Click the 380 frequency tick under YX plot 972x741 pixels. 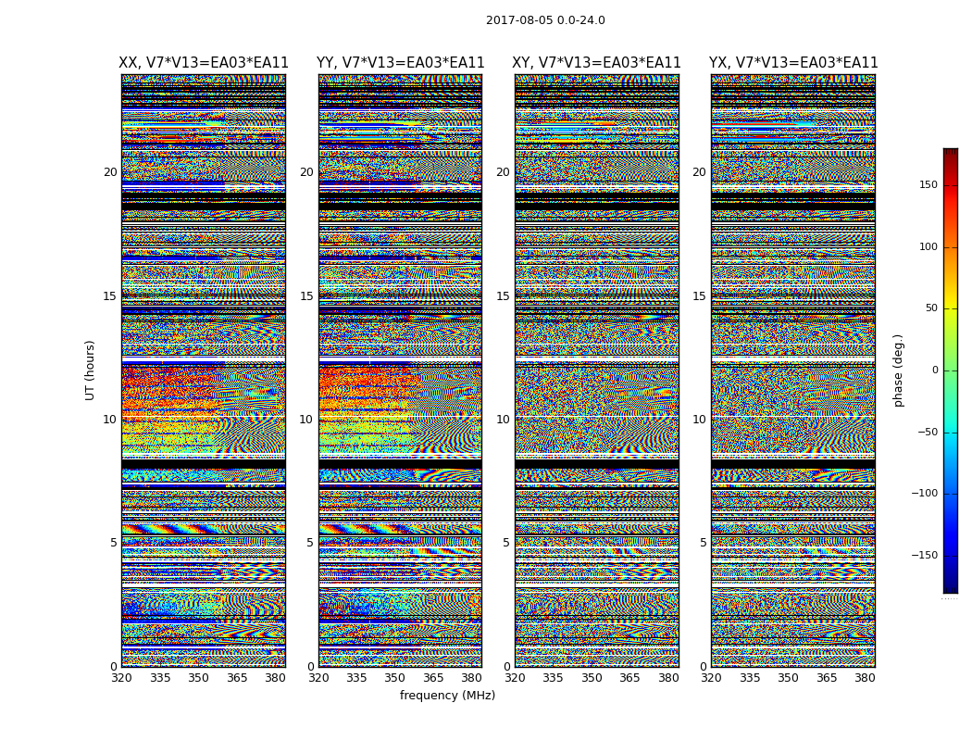[865, 678]
